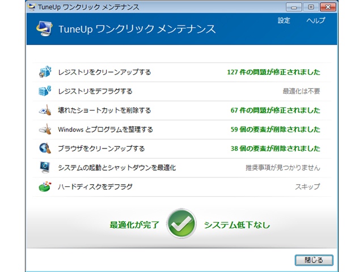This screenshot has width=363, height=272.
Task: Maximize the TuneUp window
Action: [x=311, y=7]
